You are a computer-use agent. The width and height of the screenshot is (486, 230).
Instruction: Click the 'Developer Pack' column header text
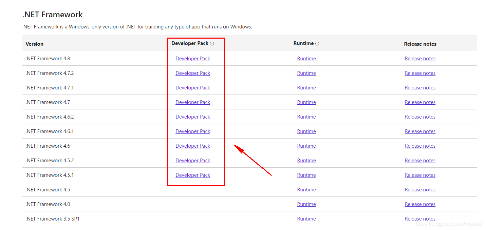[x=190, y=43]
